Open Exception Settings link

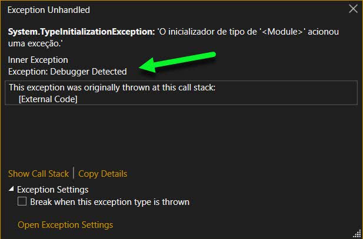(x=65, y=225)
